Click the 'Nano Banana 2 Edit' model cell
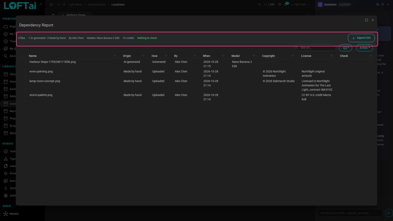 242,64
